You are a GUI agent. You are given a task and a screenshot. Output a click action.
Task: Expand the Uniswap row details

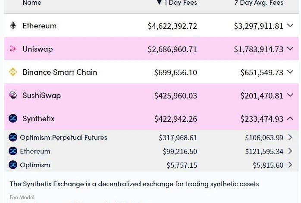click(290, 49)
